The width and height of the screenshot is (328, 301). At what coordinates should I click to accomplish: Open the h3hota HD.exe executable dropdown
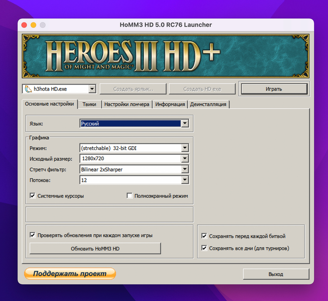pos(92,89)
